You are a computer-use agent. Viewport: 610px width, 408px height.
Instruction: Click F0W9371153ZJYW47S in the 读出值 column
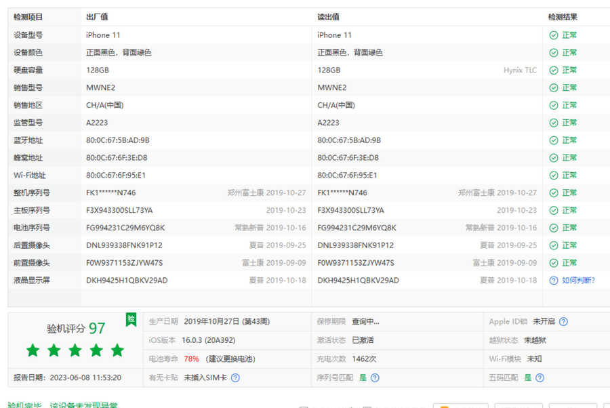(356, 263)
